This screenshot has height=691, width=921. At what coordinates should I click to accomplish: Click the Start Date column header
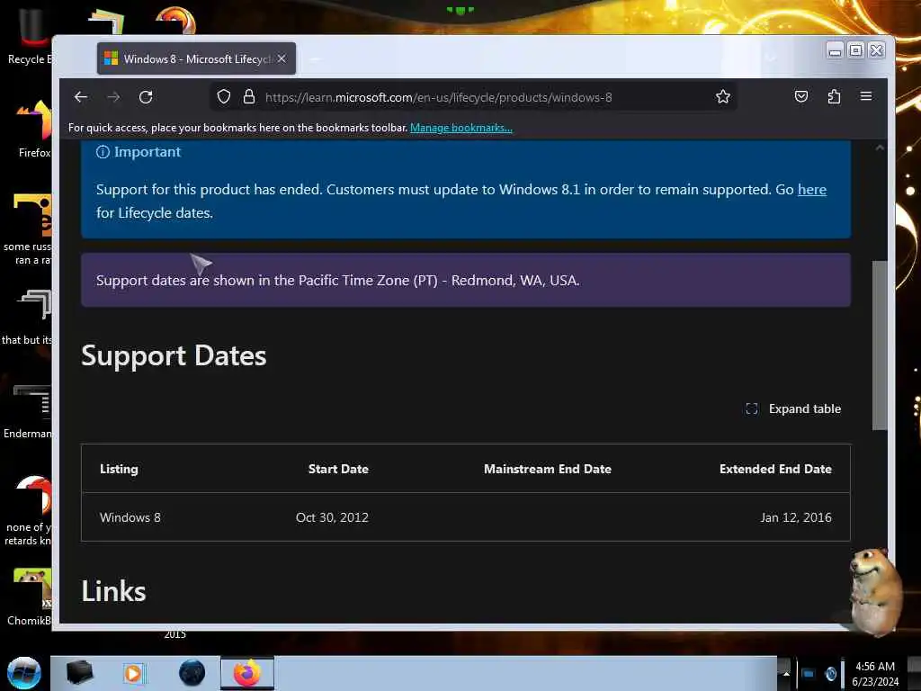(338, 469)
